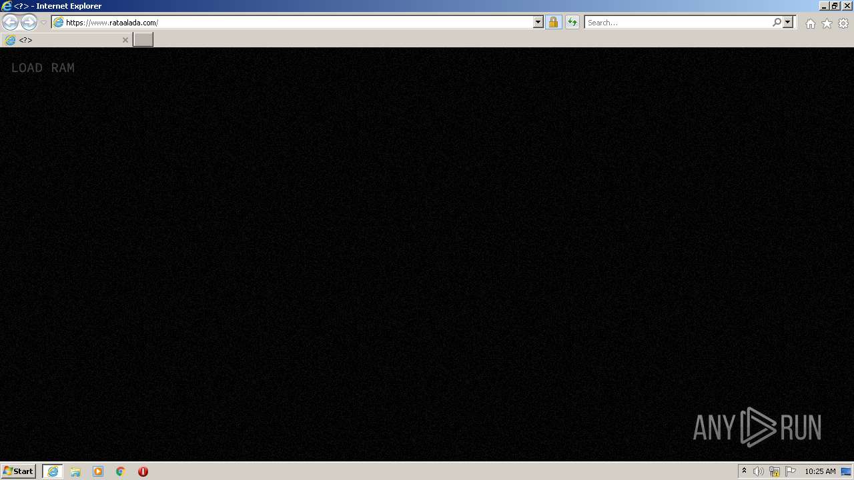Expand the address bar autocomplete dropdown
This screenshot has width=854, height=480.
[538, 22]
